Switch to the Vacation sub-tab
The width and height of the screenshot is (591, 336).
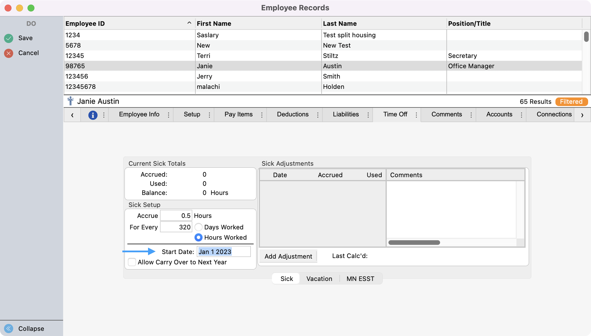319,279
